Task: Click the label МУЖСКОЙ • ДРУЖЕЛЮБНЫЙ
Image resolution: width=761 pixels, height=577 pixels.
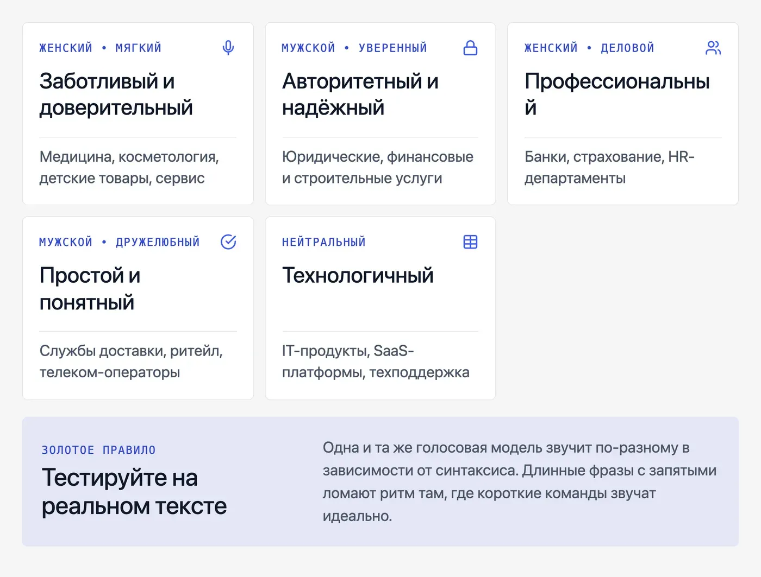Action: 120,242
